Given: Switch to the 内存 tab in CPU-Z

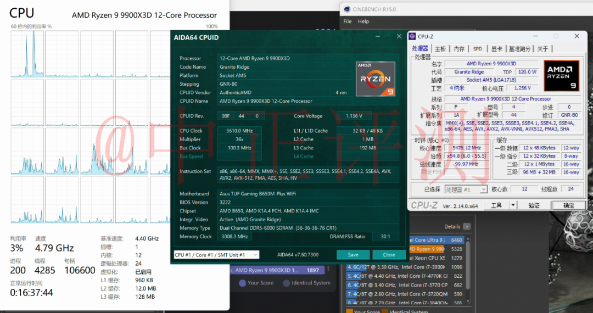Looking at the screenshot, I should pos(459,49).
